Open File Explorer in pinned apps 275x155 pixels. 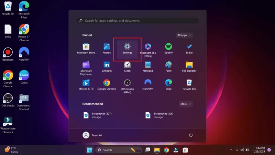[x=189, y=67]
